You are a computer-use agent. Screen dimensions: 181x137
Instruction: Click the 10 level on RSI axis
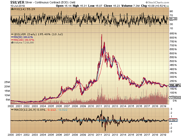171,28
